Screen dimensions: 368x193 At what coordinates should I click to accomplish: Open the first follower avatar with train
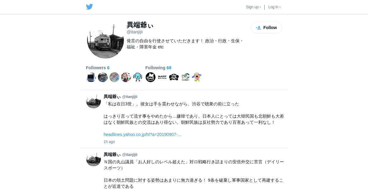click(91, 77)
